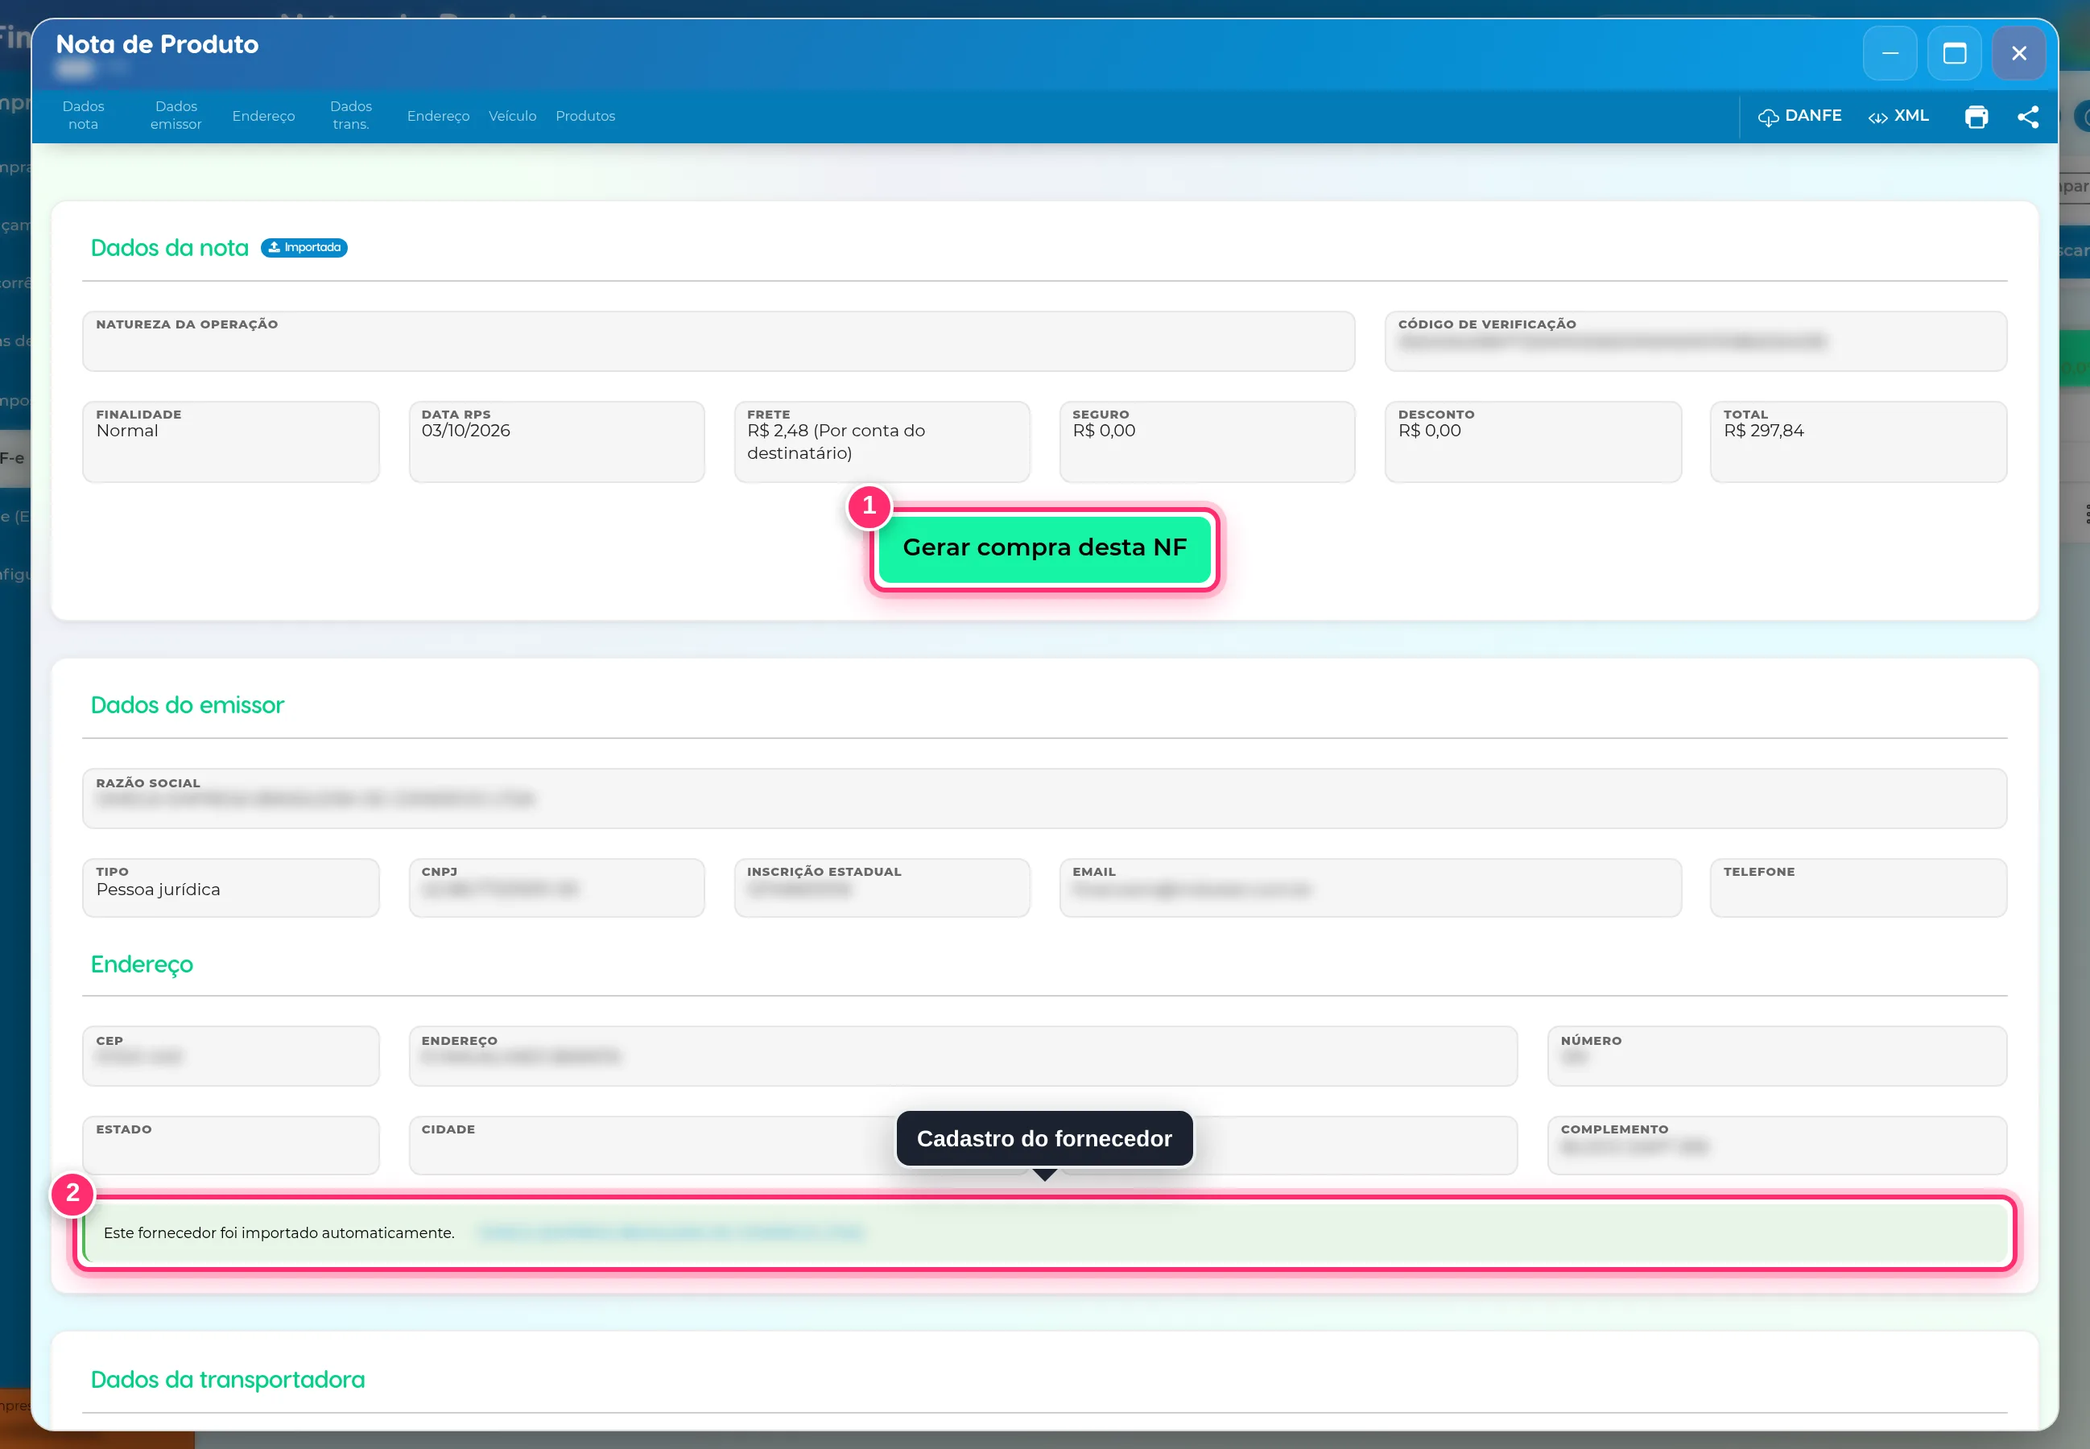2090x1449 pixels.
Task: Click the Frete field R$ 2,48
Action: tap(882, 442)
